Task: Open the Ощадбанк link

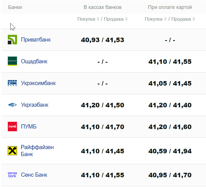Action: [34, 61]
